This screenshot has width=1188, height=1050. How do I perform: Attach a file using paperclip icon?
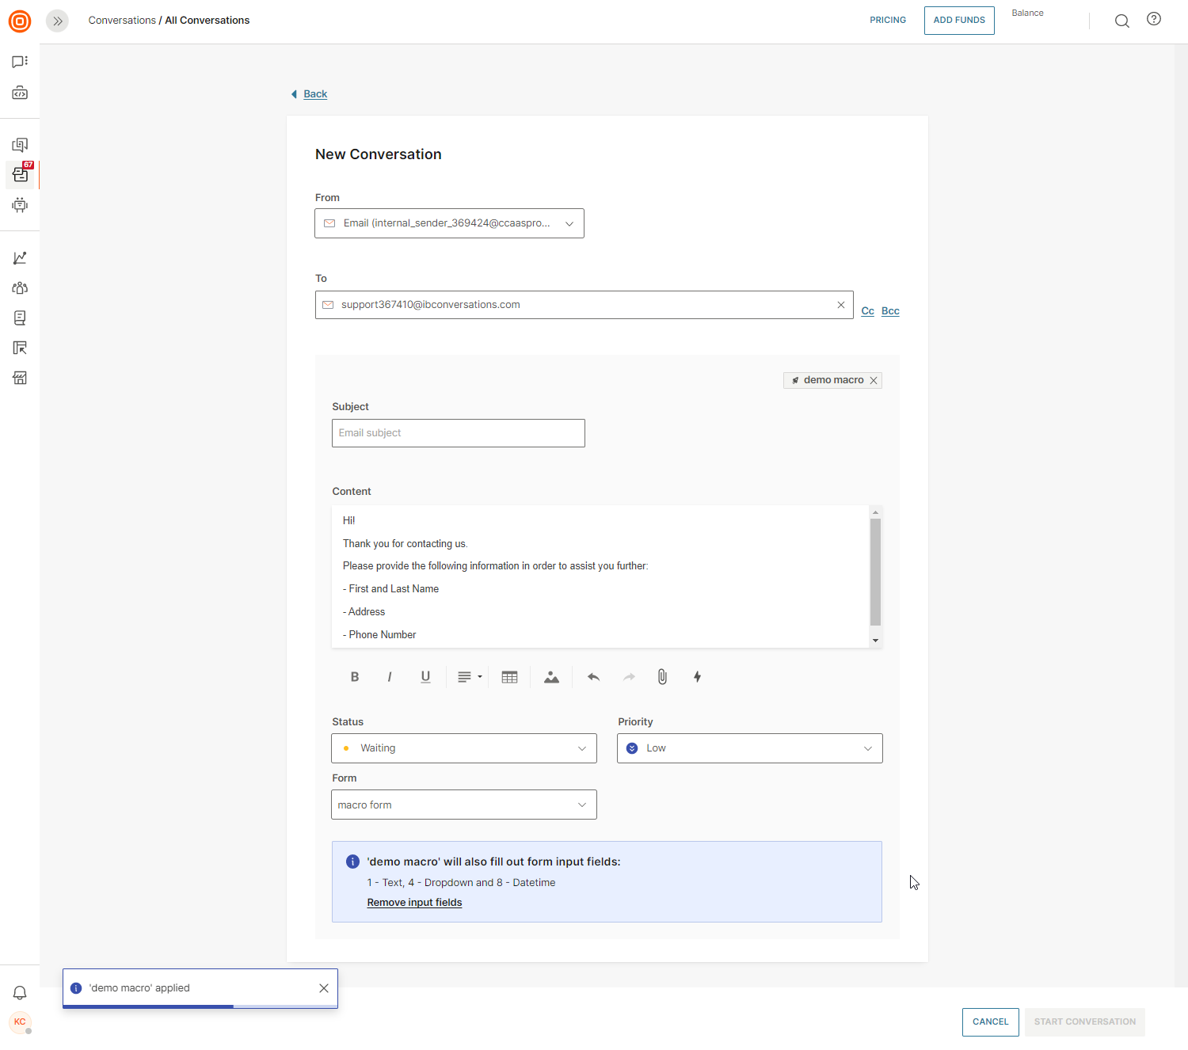coord(662,677)
